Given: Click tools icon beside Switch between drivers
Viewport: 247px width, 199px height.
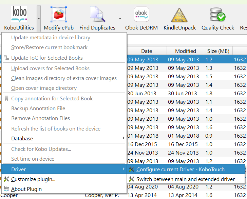Looking at the screenshot, I should coord(131,179).
